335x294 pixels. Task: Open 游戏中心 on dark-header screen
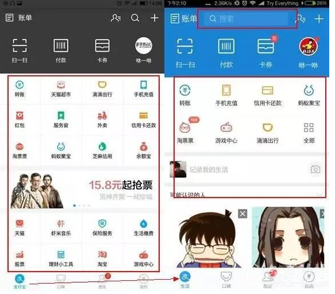(144, 259)
